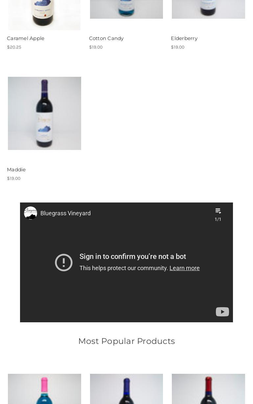This screenshot has width=253, height=404.
Task: Click the exclamation warning icon in video
Action: (x=64, y=263)
